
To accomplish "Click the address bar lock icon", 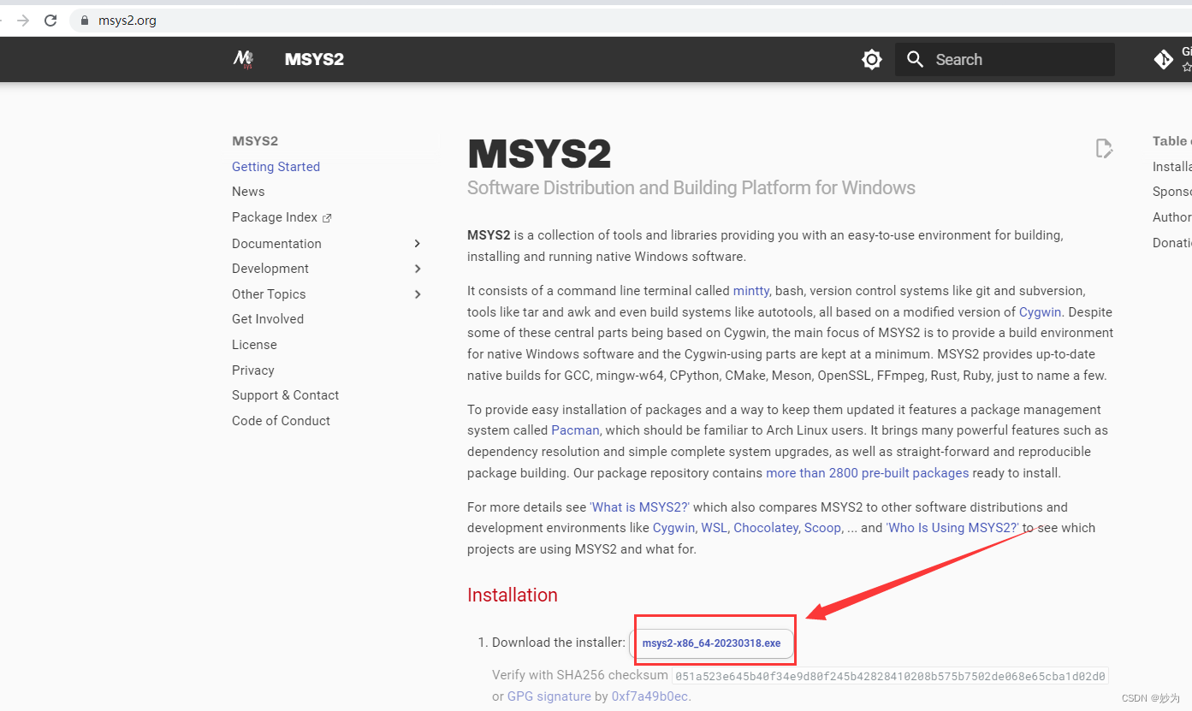I will pos(85,21).
